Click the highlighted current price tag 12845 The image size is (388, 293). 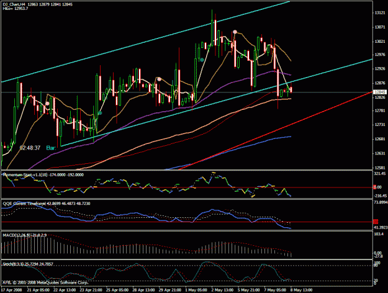(x=380, y=92)
